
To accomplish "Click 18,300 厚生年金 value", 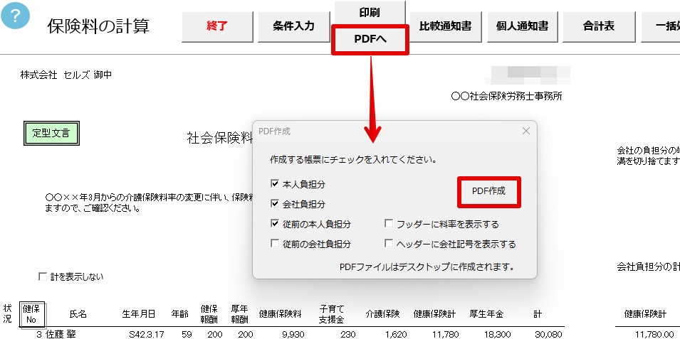I will click(x=498, y=335).
